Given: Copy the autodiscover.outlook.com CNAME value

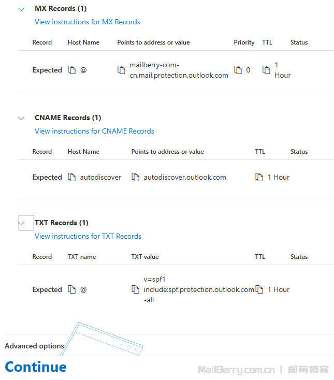Looking at the screenshot, I should pos(136,178).
